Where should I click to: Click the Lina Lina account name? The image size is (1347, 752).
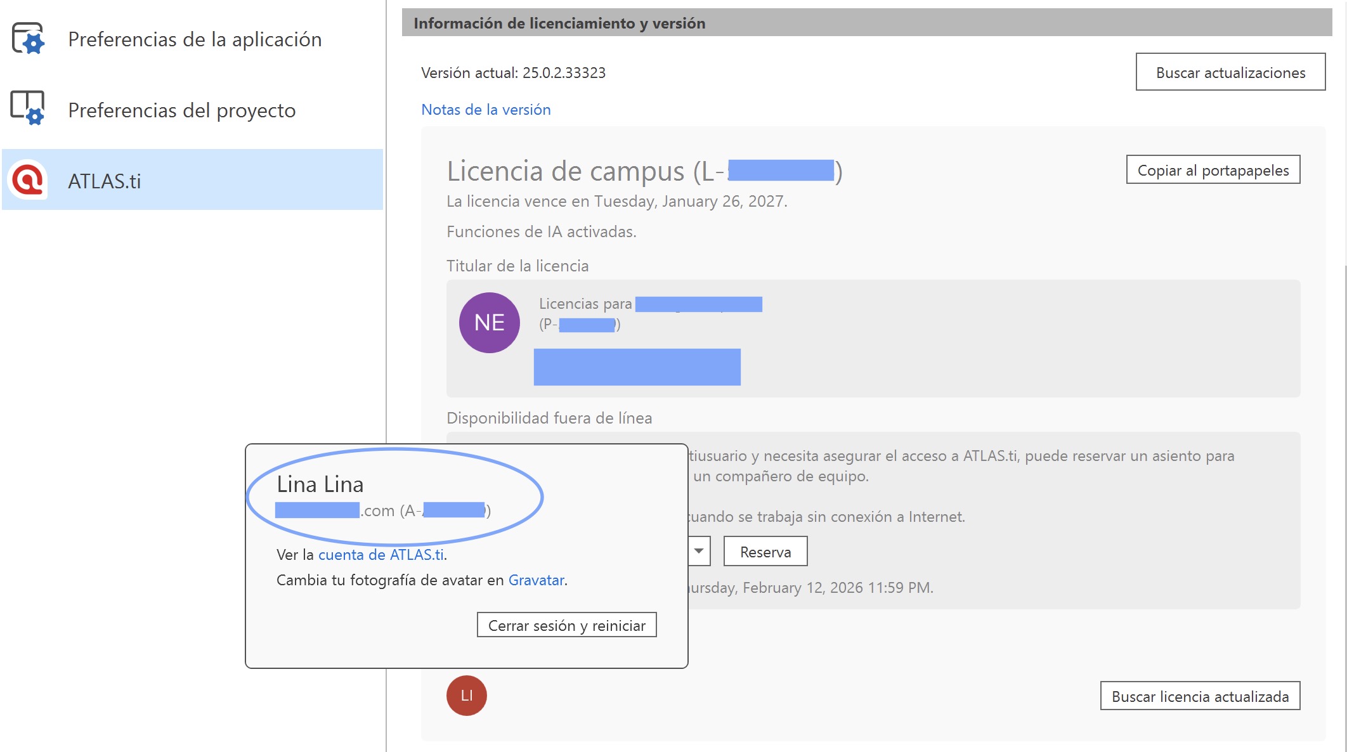pos(320,484)
